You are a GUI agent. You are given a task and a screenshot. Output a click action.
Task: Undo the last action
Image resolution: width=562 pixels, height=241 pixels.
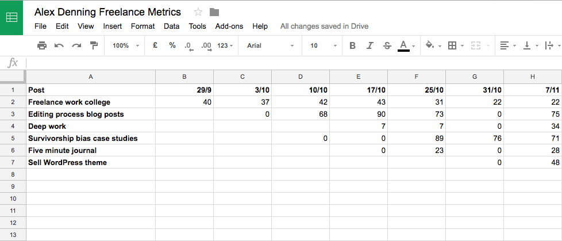tap(59, 45)
